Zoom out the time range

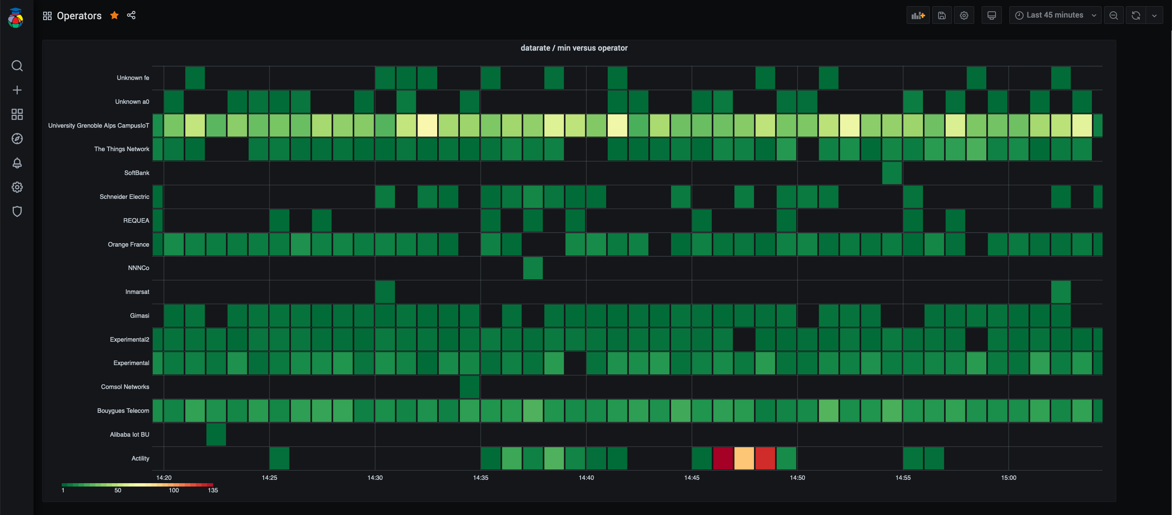(x=1113, y=15)
